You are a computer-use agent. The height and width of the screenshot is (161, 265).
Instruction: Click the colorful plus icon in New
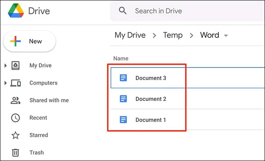click(15, 41)
